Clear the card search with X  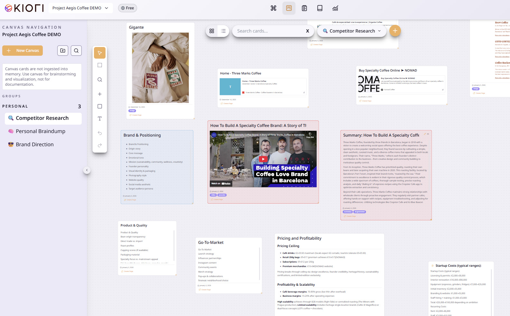[x=308, y=31]
